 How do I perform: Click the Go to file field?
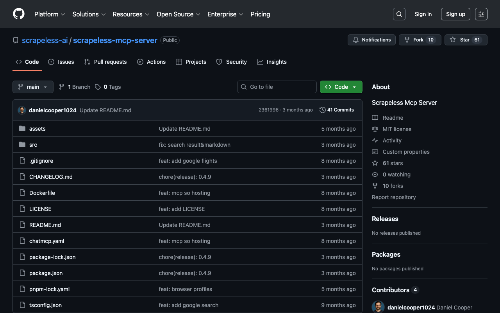[x=277, y=87]
